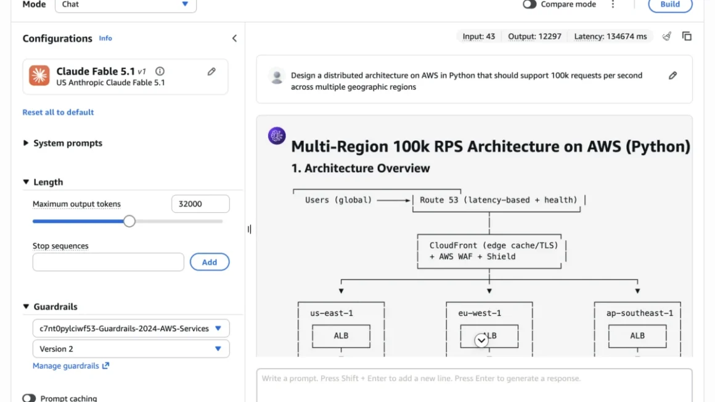Image resolution: width=715 pixels, height=402 pixels.
Task: Click the Output: 12297 token count
Action: tap(534, 36)
